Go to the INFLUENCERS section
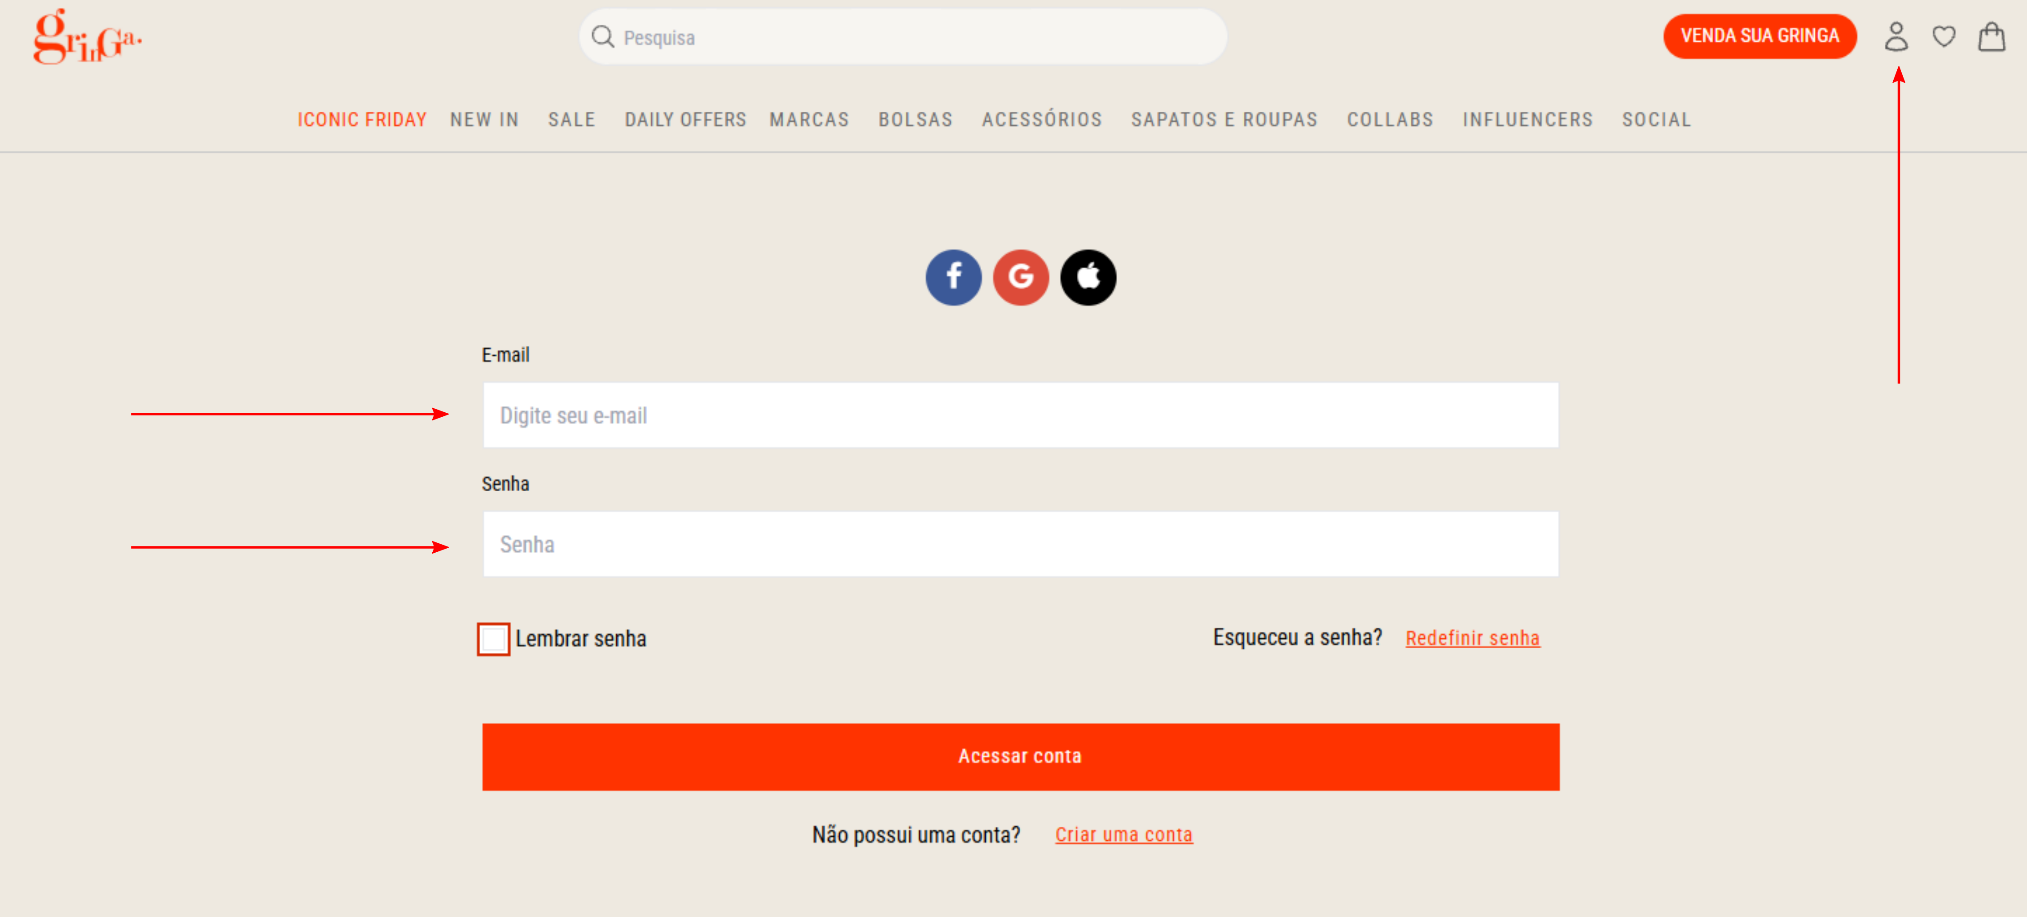The height and width of the screenshot is (917, 2027). tap(1527, 119)
